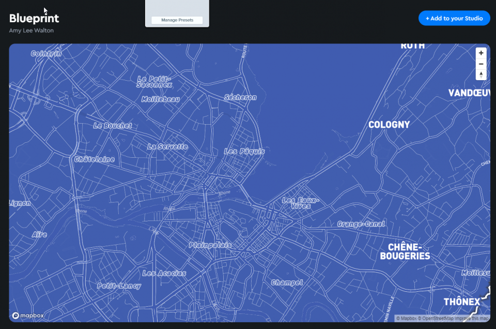Screen dimensions: 496x329
Task: Select the Chêne-Bougeries label
Action: [405, 251]
